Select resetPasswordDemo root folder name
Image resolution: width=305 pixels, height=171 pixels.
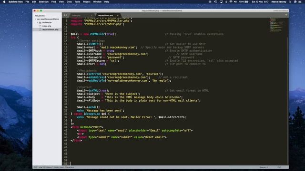coord(50,19)
